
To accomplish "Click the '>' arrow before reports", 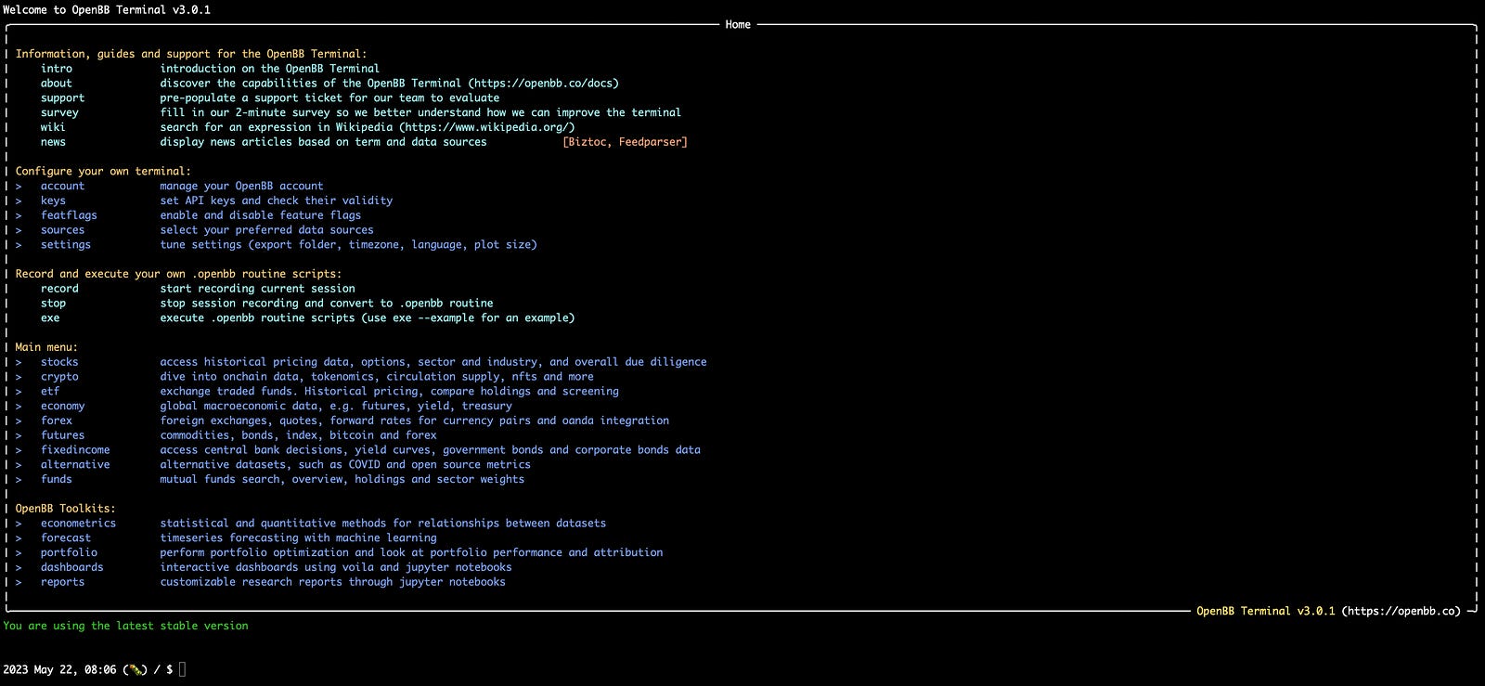I will pyautogui.click(x=19, y=582).
